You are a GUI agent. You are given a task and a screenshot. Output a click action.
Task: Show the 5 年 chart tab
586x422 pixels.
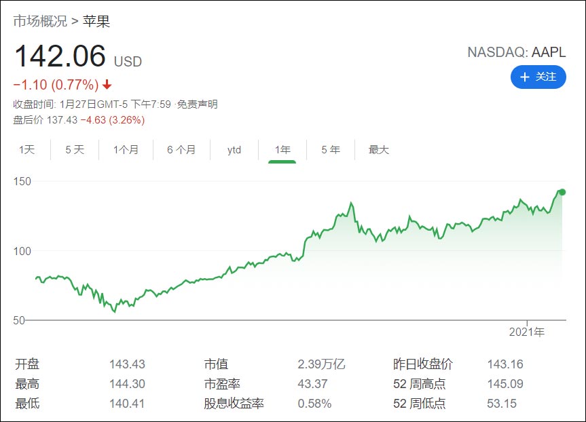(x=331, y=150)
